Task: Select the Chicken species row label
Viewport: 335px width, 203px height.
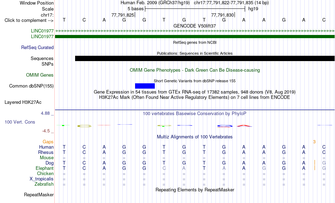Action: coord(45,173)
